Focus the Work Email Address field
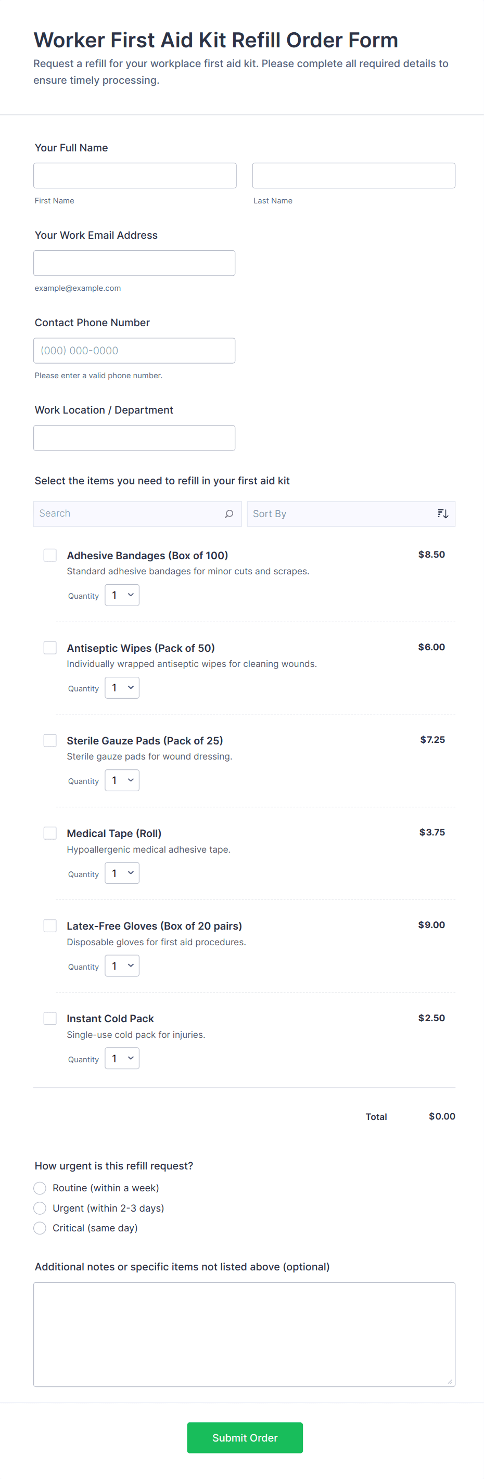This screenshot has height=1479, width=484. (x=134, y=263)
